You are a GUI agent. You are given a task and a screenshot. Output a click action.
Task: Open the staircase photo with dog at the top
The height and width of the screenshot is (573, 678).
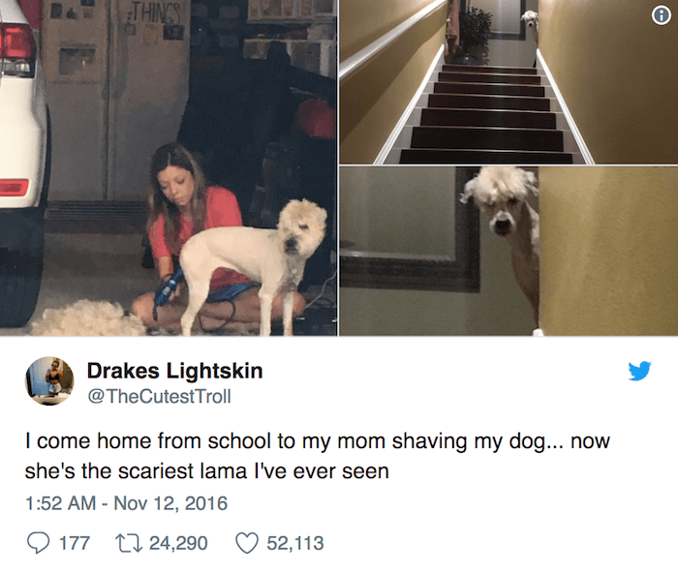click(x=508, y=82)
